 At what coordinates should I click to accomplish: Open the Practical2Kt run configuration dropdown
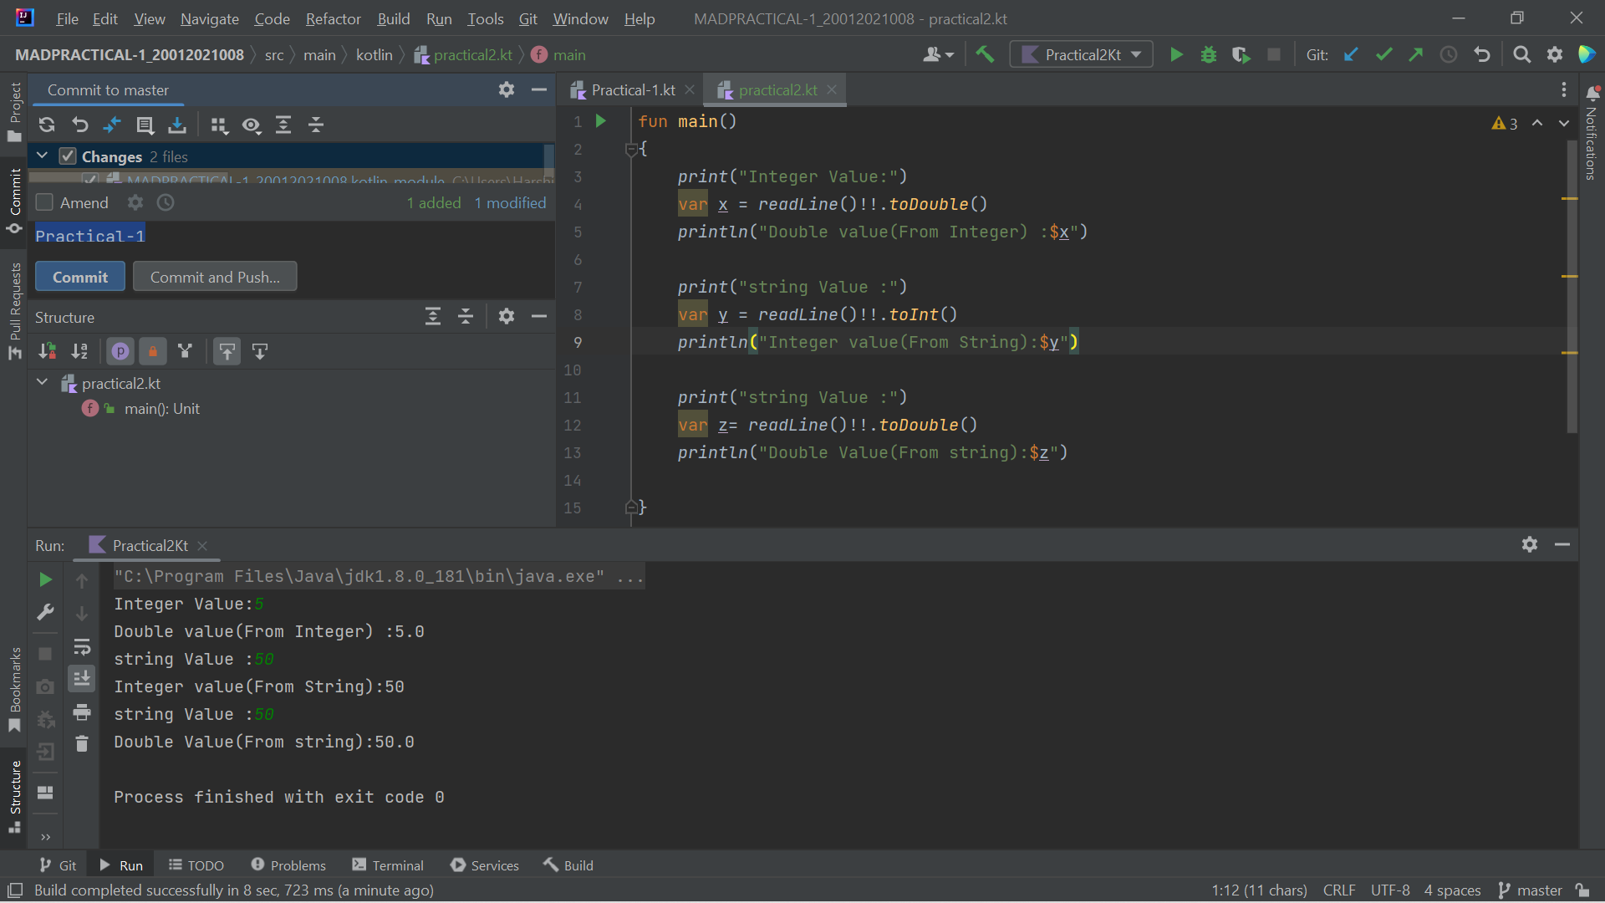(1081, 54)
